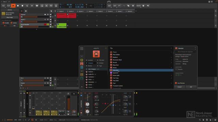218x122 pixels.
Task: Select the File kind filter option
Action: (x=102, y=60)
